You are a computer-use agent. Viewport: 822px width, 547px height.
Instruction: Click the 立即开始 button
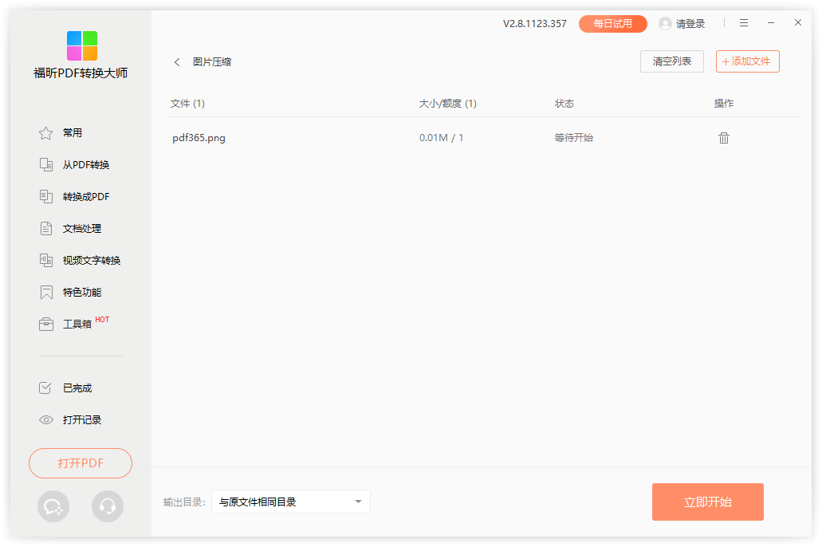click(708, 502)
